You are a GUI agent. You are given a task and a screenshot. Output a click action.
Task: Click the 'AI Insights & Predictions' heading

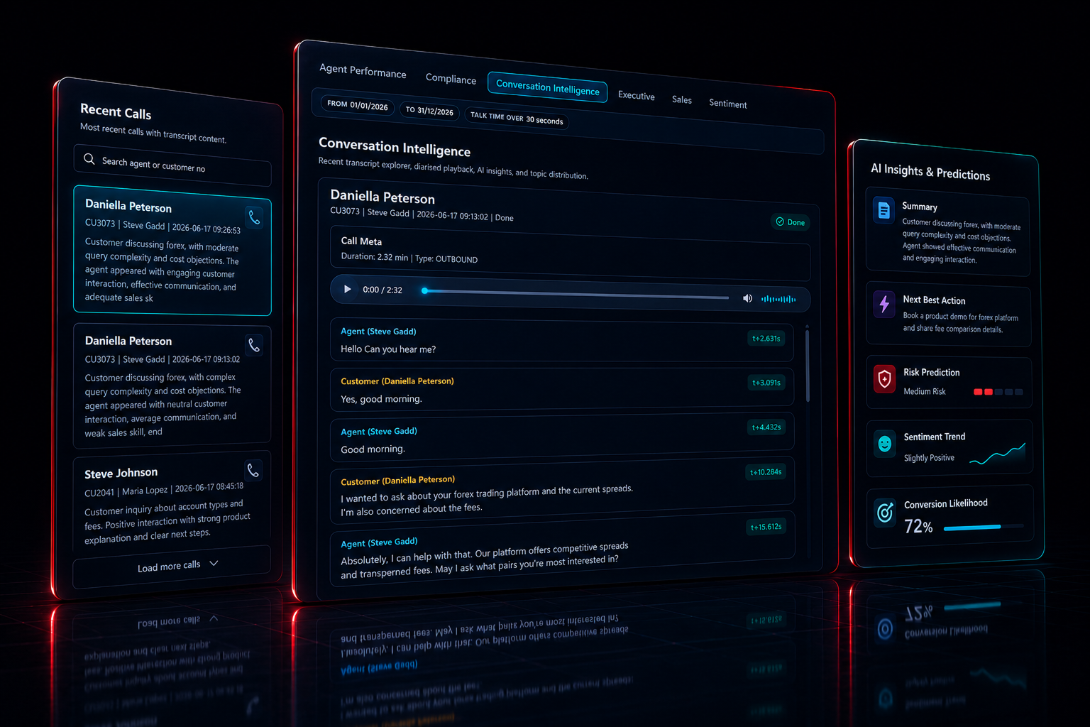(930, 171)
